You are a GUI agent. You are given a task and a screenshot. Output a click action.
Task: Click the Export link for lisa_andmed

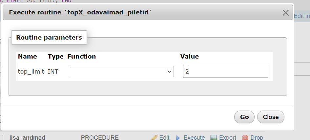coord(228,137)
